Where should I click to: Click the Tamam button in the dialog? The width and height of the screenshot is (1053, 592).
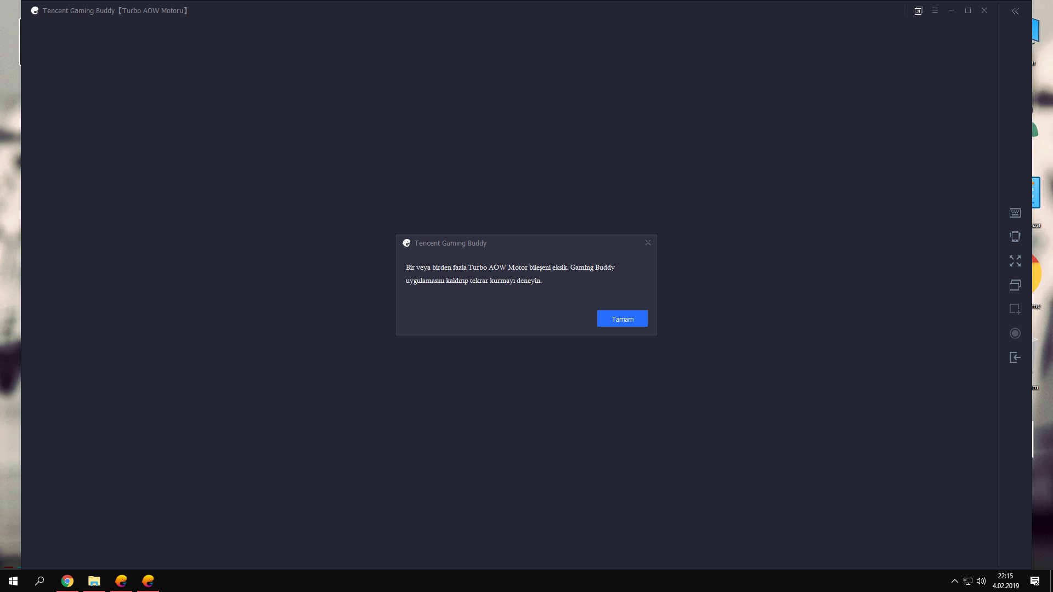[x=622, y=319]
